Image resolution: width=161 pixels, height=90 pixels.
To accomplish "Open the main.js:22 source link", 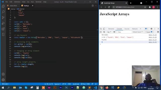I will click(x=153, y=35).
